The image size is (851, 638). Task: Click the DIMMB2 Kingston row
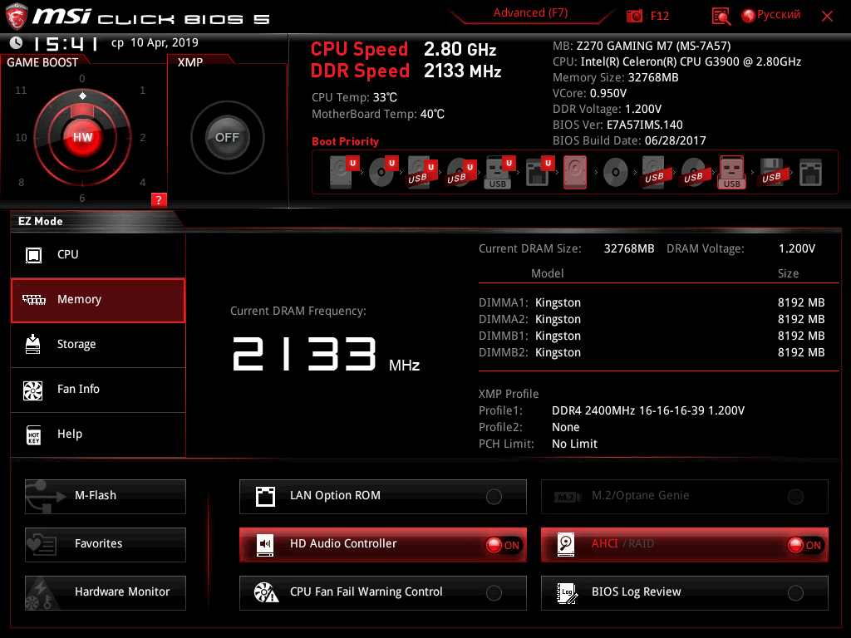coord(652,352)
